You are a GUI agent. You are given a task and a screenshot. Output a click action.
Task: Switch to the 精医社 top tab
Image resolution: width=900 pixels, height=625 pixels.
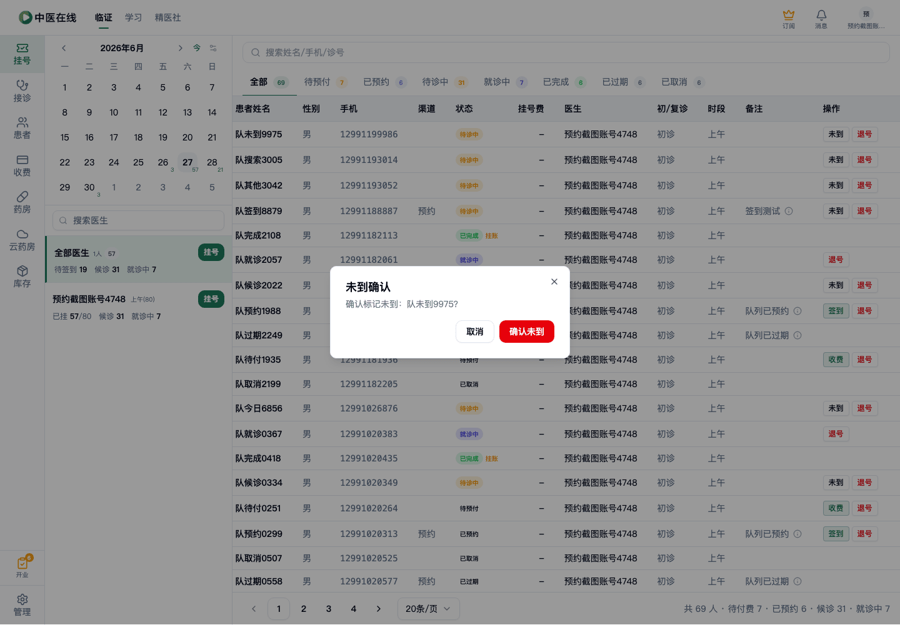pyautogui.click(x=168, y=17)
